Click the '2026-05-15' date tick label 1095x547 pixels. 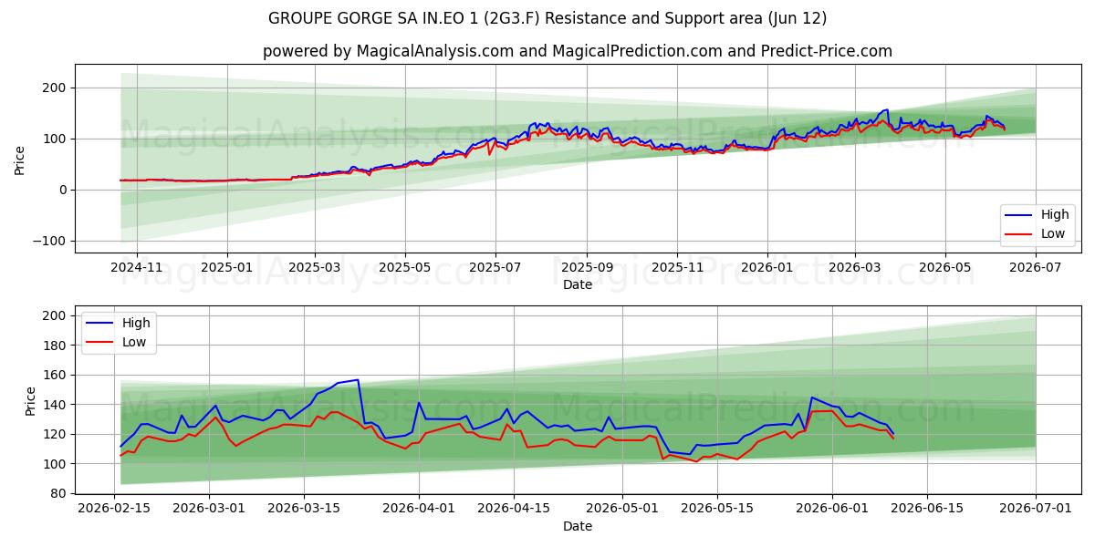717,508
